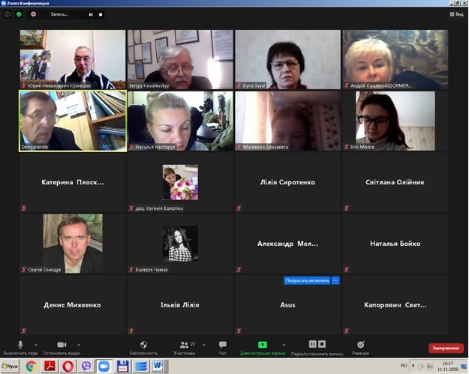
Task: Open the Reactions emoji icon
Action: pyautogui.click(x=361, y=345)
